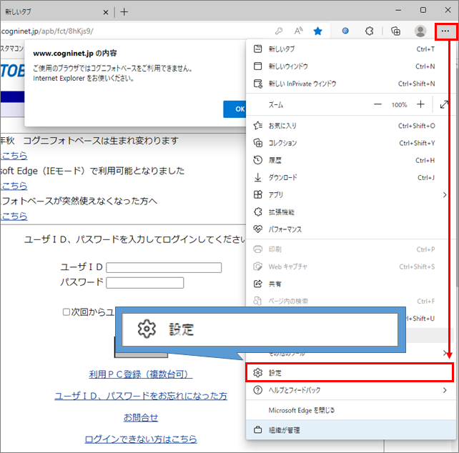Click the history clock icon in menu
Screen dimensions: 459x453
coord(258,160)
